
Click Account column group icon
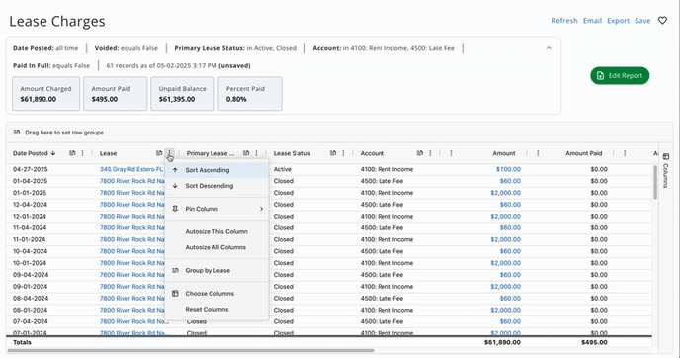point(419,153)
